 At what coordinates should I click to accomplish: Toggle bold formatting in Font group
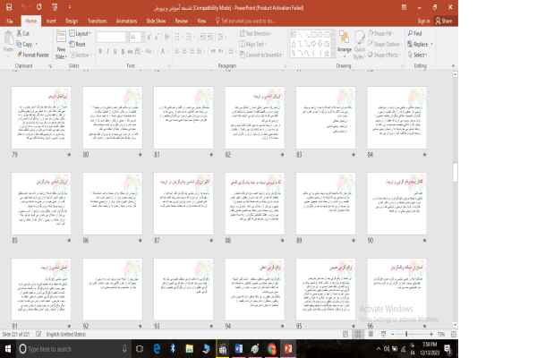click(x=101, y=53)
